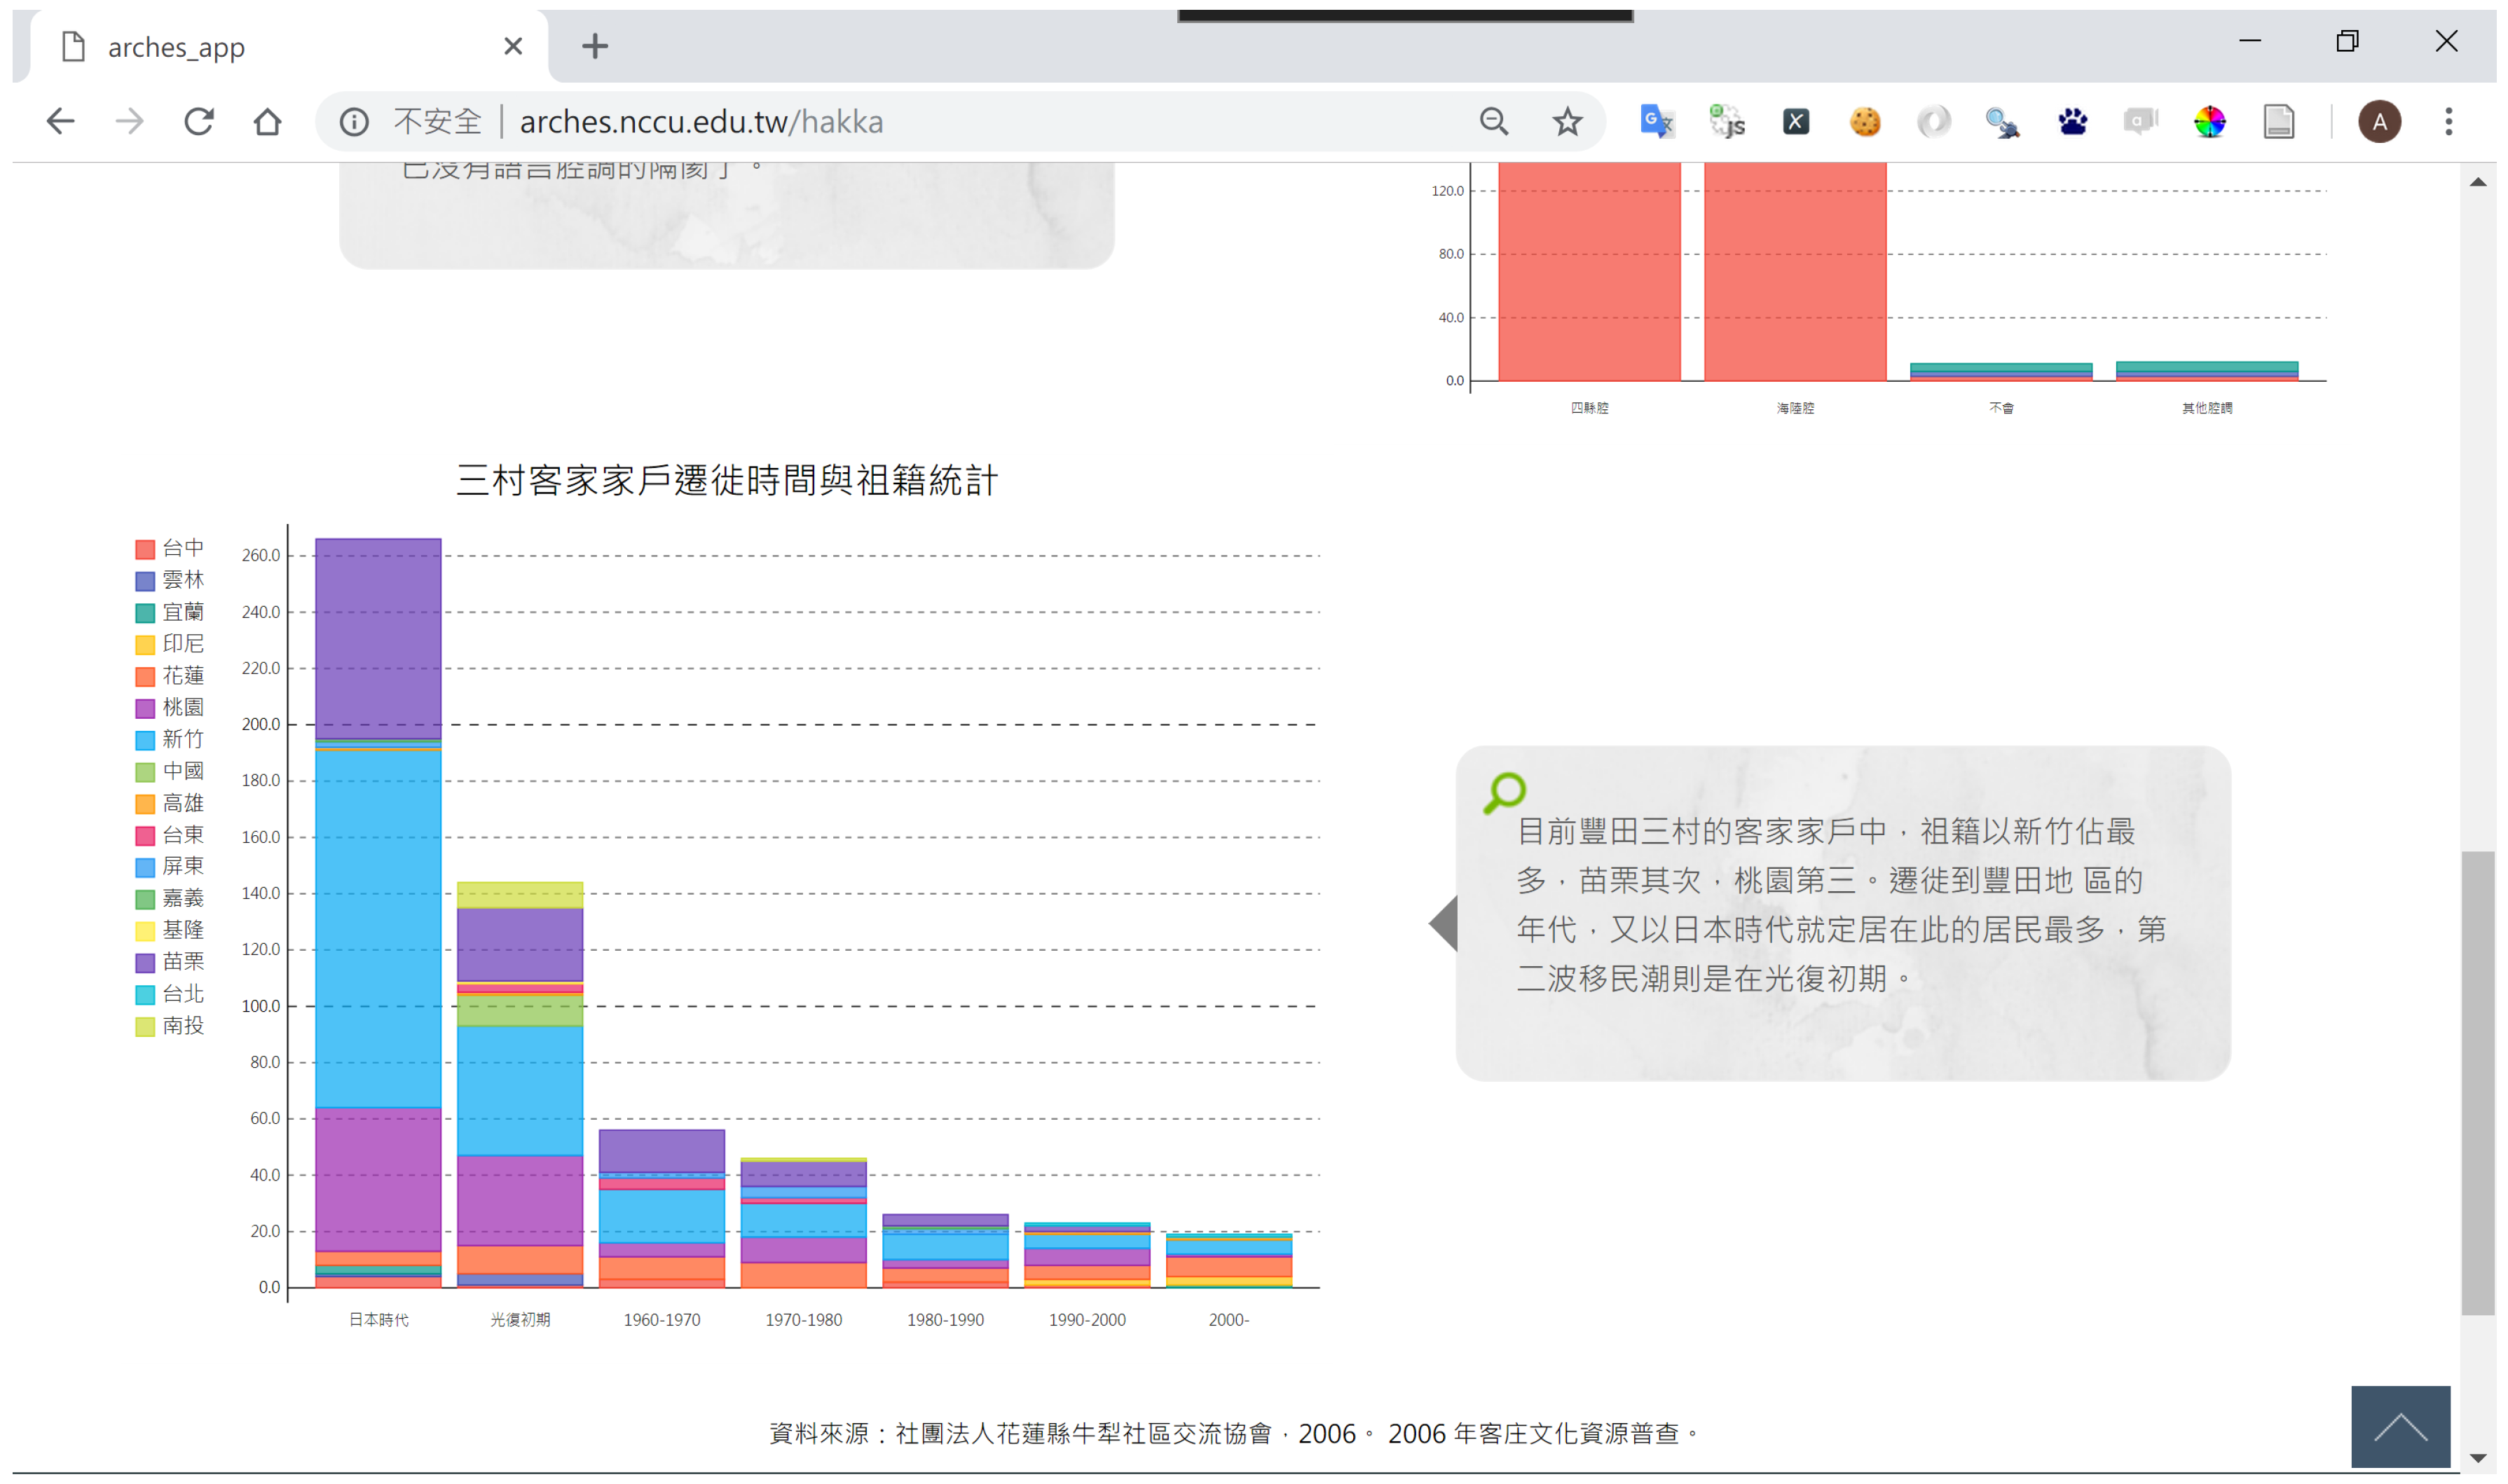Open Chrome's three-dot menu
Viewport: 2508px width, 1484px height.
2448,122
